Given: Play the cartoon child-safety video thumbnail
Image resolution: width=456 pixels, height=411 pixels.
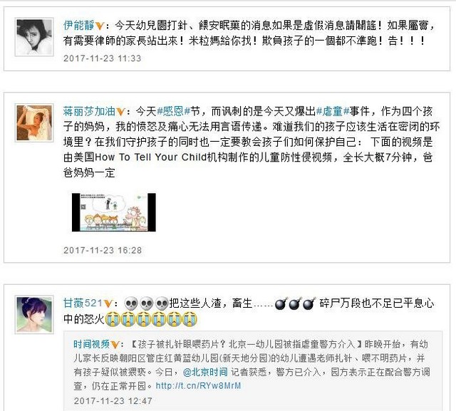Looking at the screenshot, I should pos(114,212).
